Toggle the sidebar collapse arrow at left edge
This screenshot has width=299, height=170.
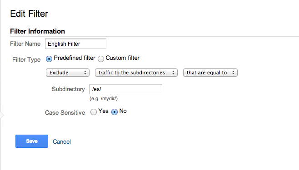click(2, 115)
